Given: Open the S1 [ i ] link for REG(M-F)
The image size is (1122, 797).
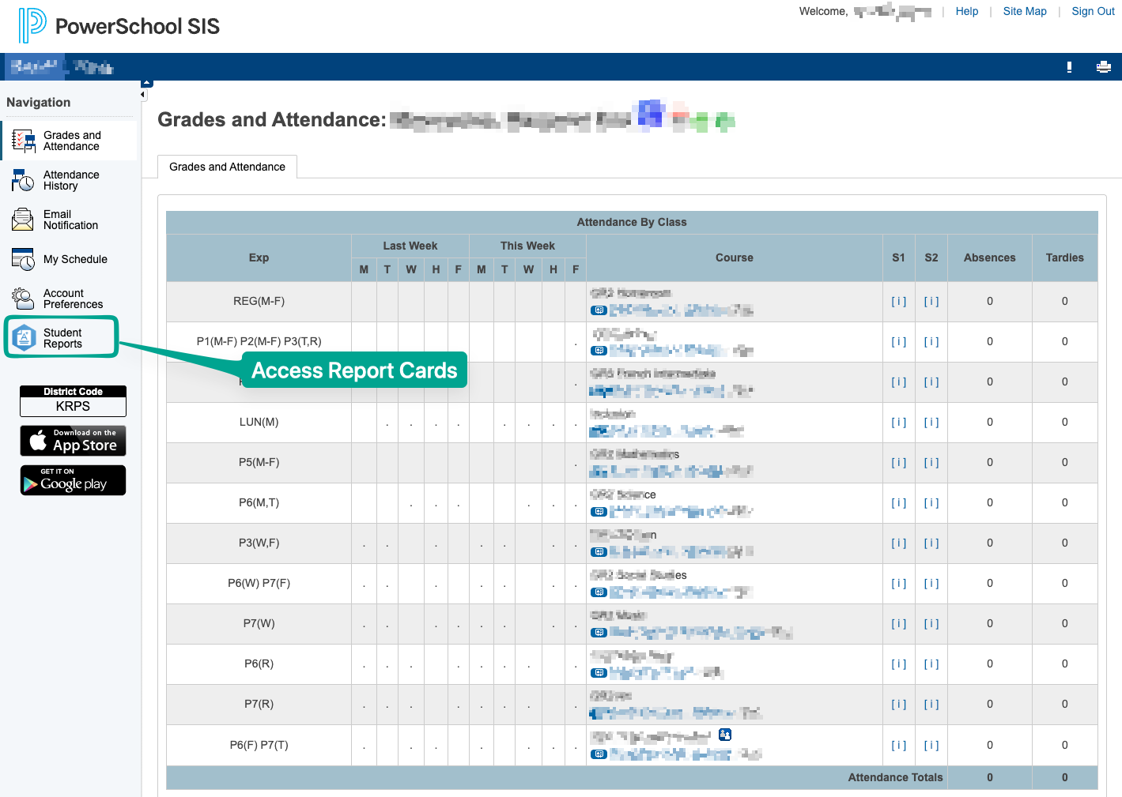Looking at the screenshot, I should point(898,302).
